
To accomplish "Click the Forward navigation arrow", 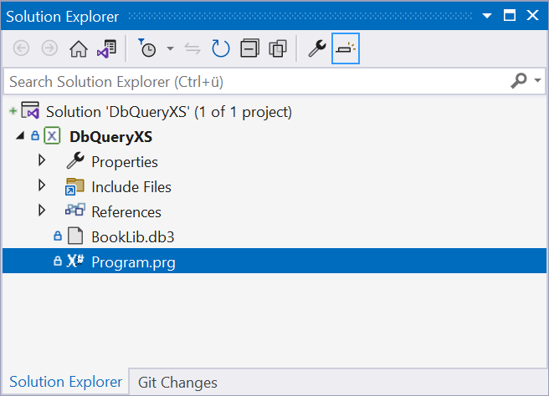I will coord(49,48).
